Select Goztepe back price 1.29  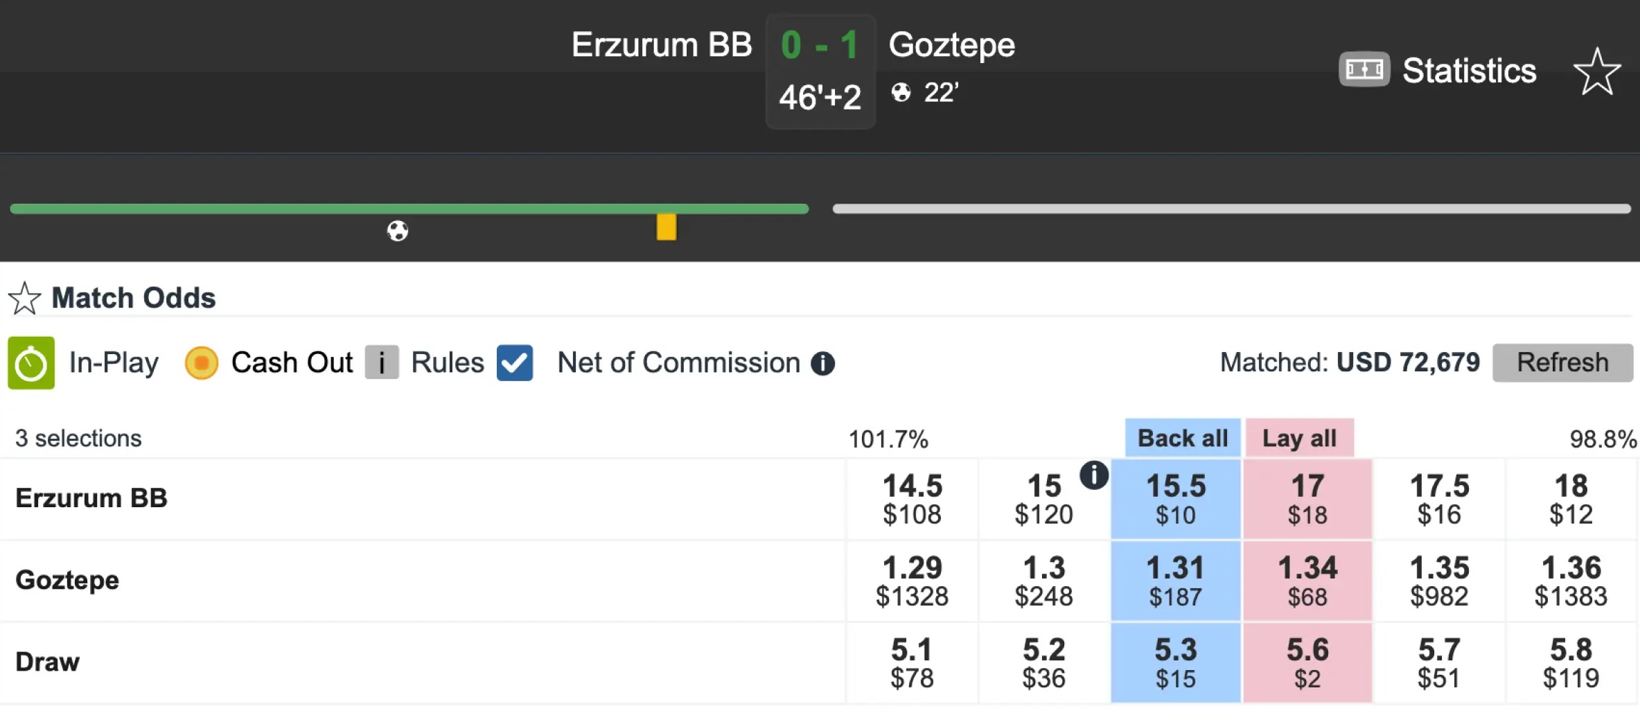pyautogui.click(x=911, y=581)
